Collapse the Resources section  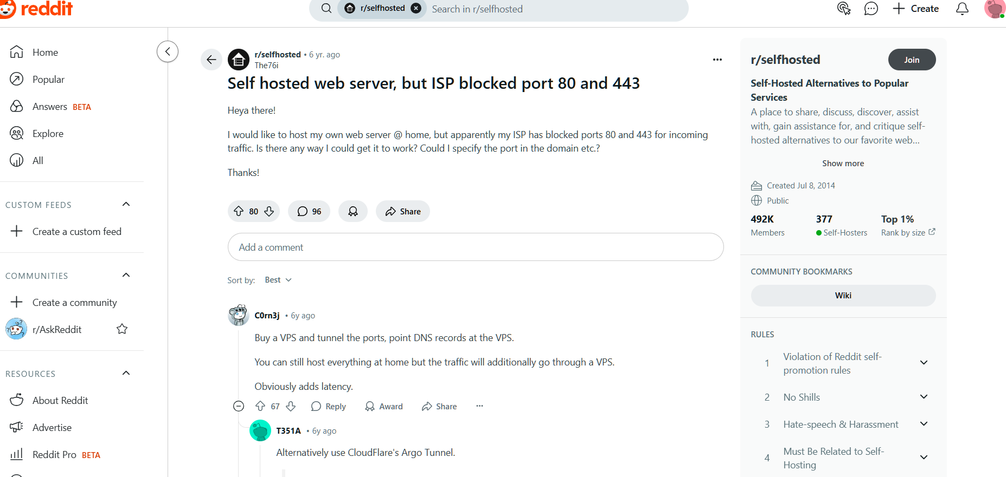pyautogui.click(x=126, y=373)
